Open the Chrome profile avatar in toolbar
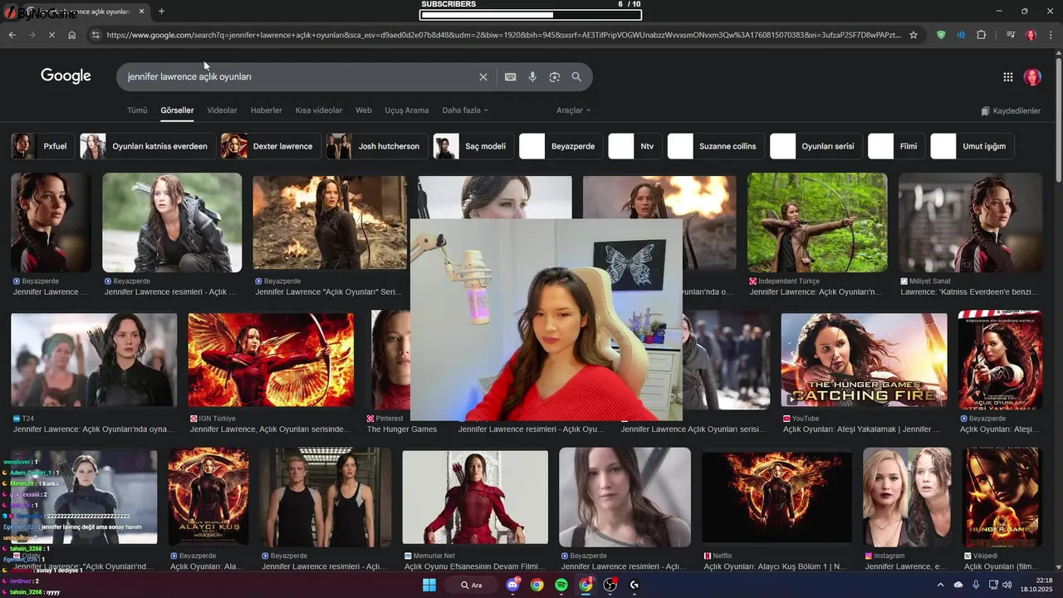 pos(1031,35)
